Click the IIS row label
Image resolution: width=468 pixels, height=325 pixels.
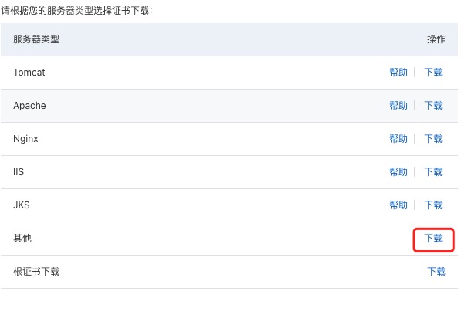(x=19, y=172)
